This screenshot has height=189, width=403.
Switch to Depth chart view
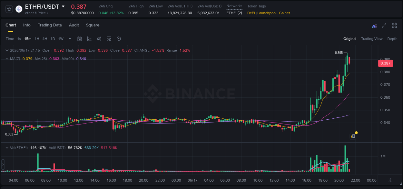pyautogui.click(x=392, y=39)
